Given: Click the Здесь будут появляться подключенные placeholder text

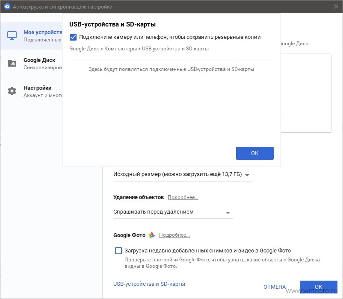Looking at the screenshot, I should 171,69.
